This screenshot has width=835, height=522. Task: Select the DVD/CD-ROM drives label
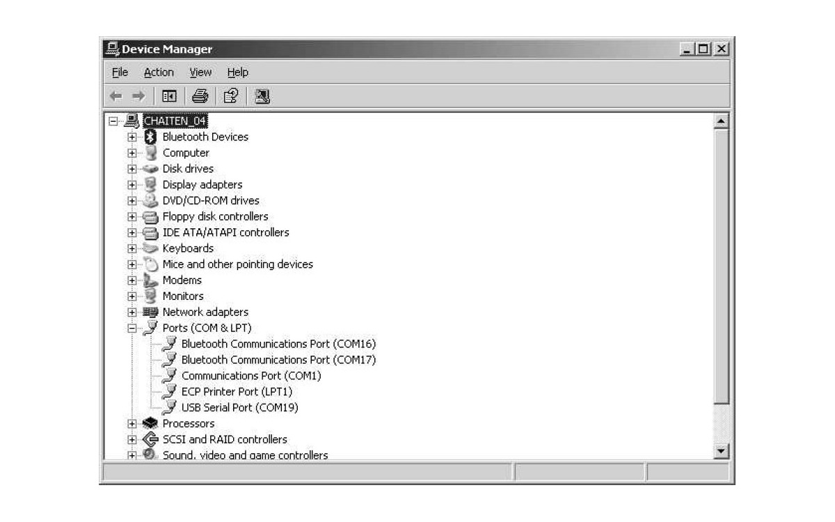point(210,200)
